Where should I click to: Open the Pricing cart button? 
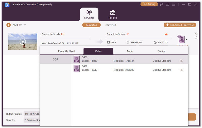point(149,4)
